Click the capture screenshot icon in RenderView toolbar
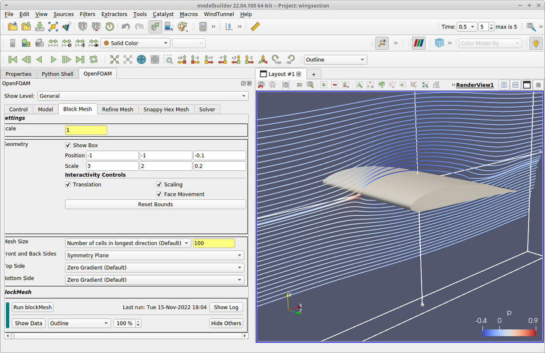 [285, 85]
